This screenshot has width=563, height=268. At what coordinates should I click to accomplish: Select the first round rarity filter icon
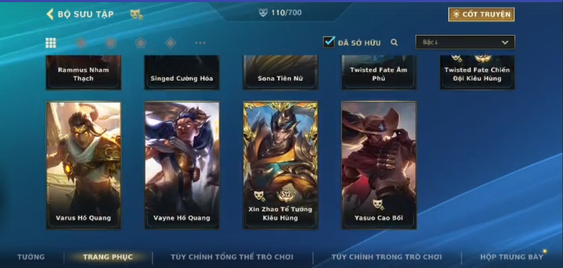coord(81,43)
